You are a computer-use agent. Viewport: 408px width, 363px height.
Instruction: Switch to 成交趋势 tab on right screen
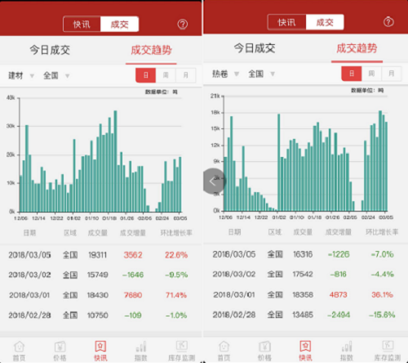point(357,48)
